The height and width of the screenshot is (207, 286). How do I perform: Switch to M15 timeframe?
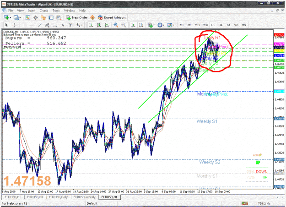point(197,25)
